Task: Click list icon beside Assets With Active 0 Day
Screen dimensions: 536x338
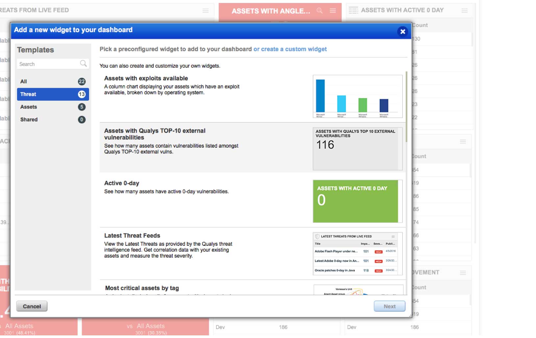Action: [x=353, y=11]
